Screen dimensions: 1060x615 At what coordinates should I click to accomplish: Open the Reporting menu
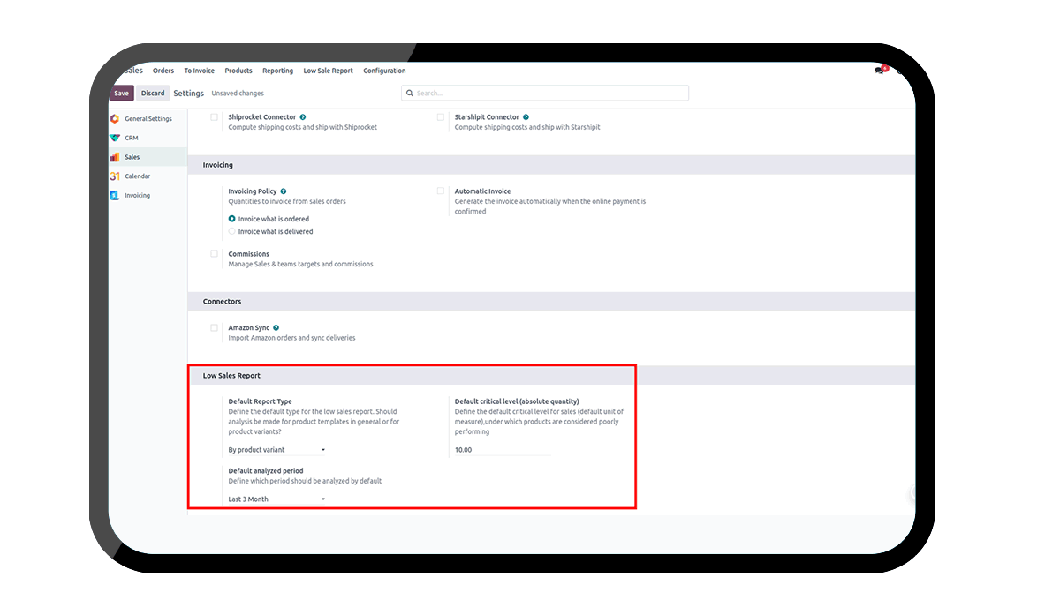coord(278,71)
